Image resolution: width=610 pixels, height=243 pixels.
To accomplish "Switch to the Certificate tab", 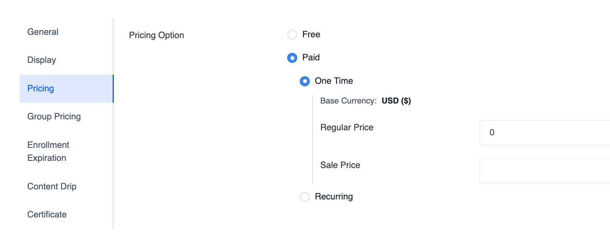I will click(x=47, y=215).
